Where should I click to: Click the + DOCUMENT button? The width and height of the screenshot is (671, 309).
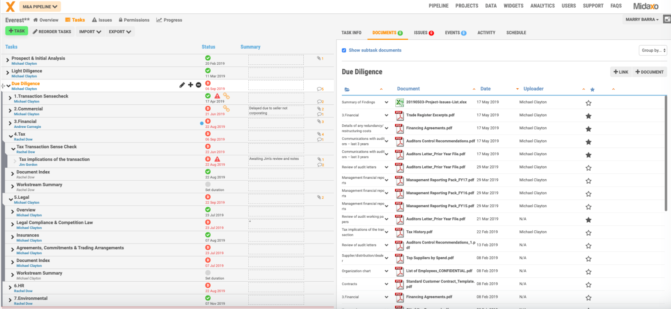pyautogui.click(x=649, y=72)
